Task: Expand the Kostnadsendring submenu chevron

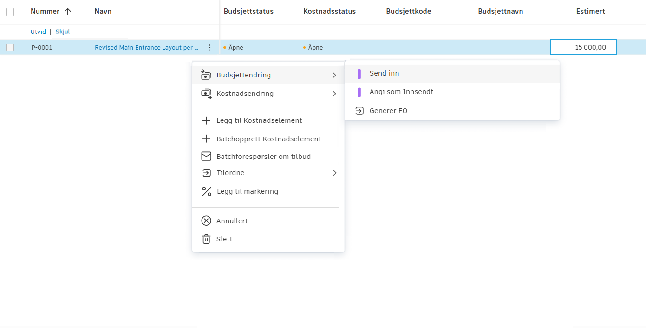Action: point(335,93)
